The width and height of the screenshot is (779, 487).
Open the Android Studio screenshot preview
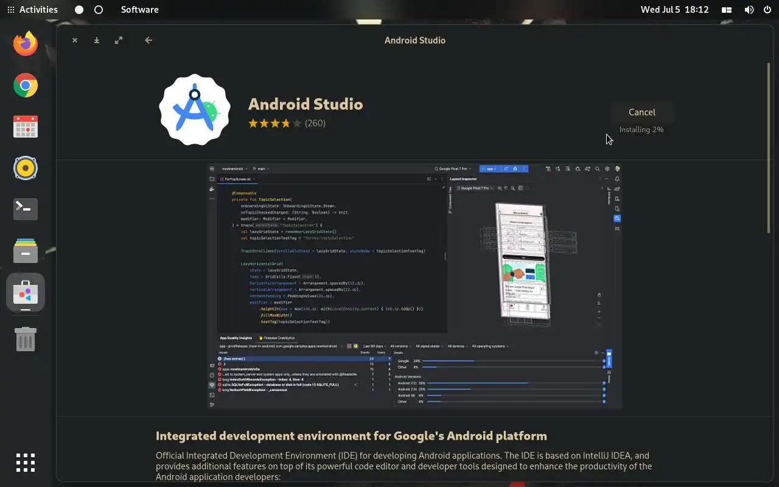(414, 286)
